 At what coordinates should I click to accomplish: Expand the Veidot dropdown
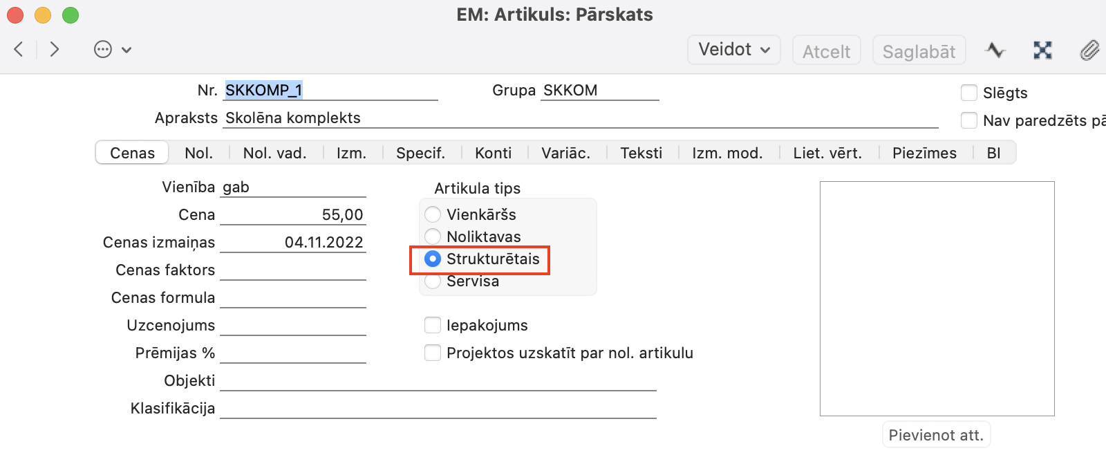click(x=733, y=50)
